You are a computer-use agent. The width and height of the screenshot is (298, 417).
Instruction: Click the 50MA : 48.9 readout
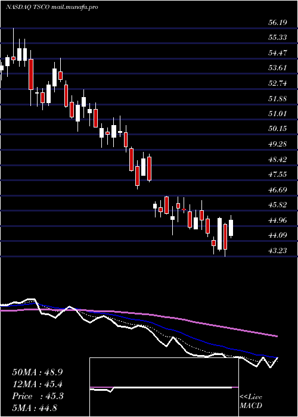pos(38,372)
